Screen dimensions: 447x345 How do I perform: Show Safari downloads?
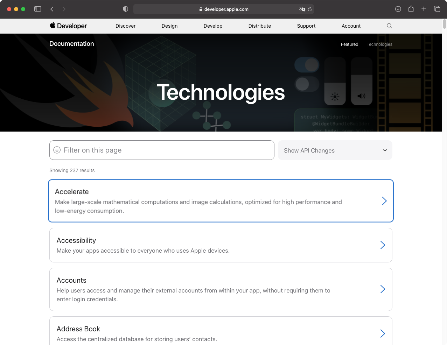(398, 9)
